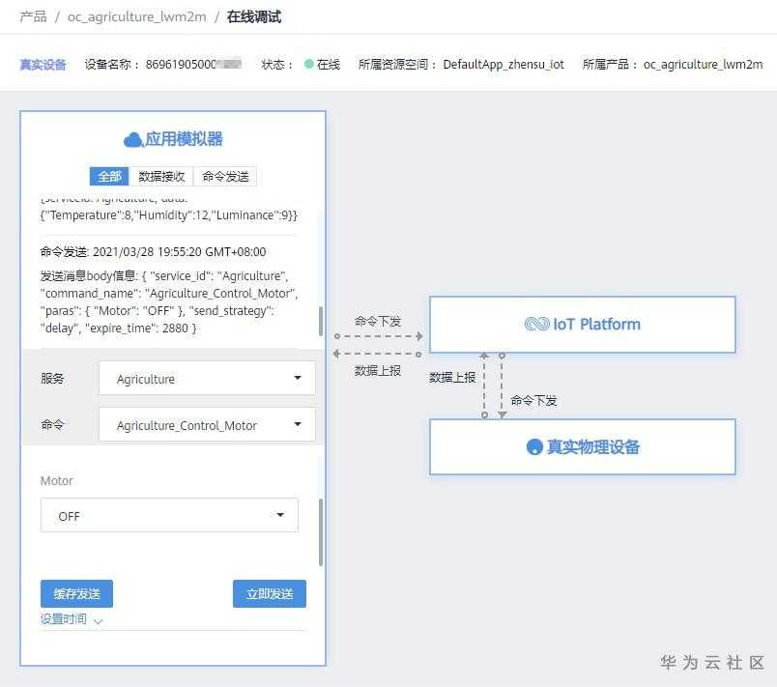This screenshot has width=777, height=687.
Task: Click the DefaultApp_zhensu_iot resource space value
Action: pos(504,65)
